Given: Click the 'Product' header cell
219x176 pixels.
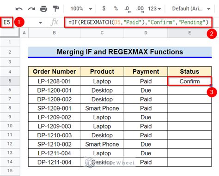Looking at the screenshot, I should click(102, 71).
